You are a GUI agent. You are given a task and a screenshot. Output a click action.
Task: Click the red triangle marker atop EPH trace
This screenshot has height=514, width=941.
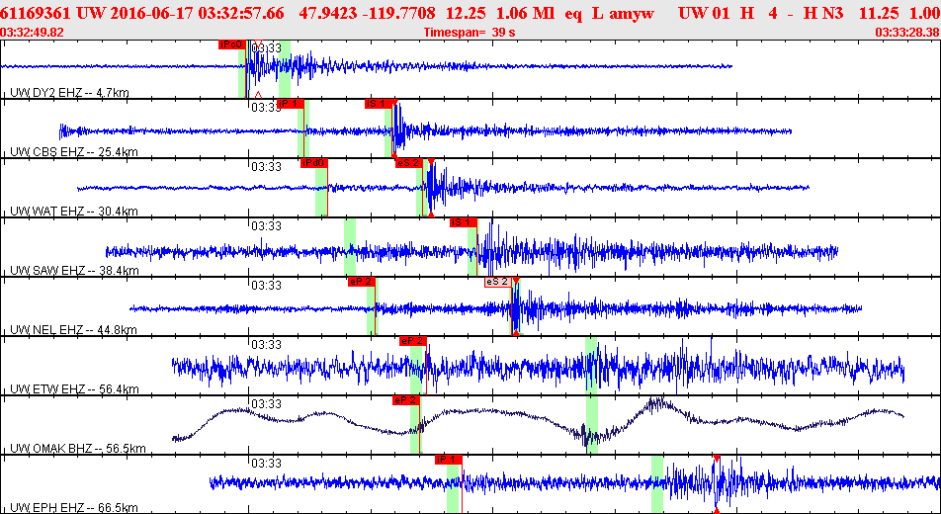pos(716,458)
